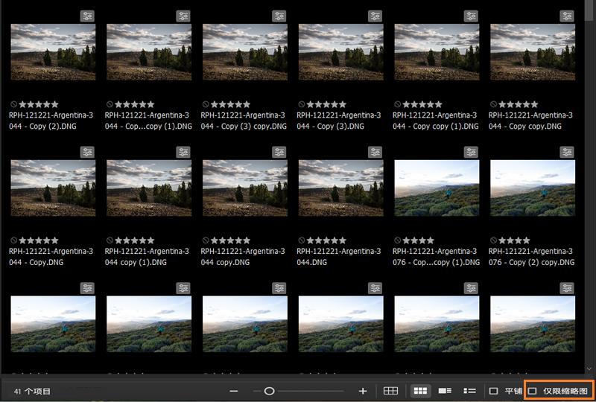
Task: Select thumbnail of 044 - Copy copy.DNG
Action: coord(533,52)
